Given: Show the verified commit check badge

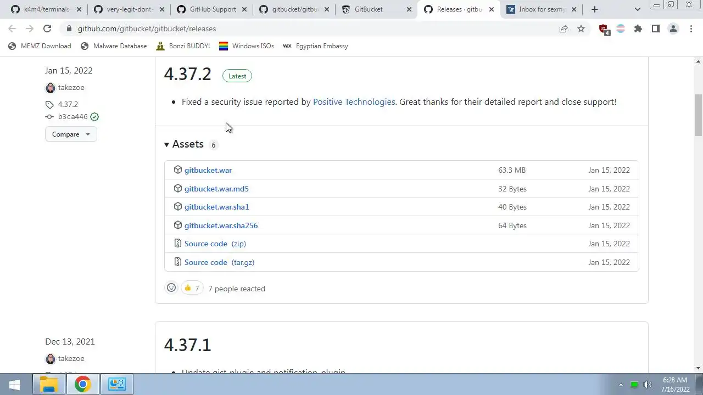Looking at the screenshot, I should click(x=94, y=117).
